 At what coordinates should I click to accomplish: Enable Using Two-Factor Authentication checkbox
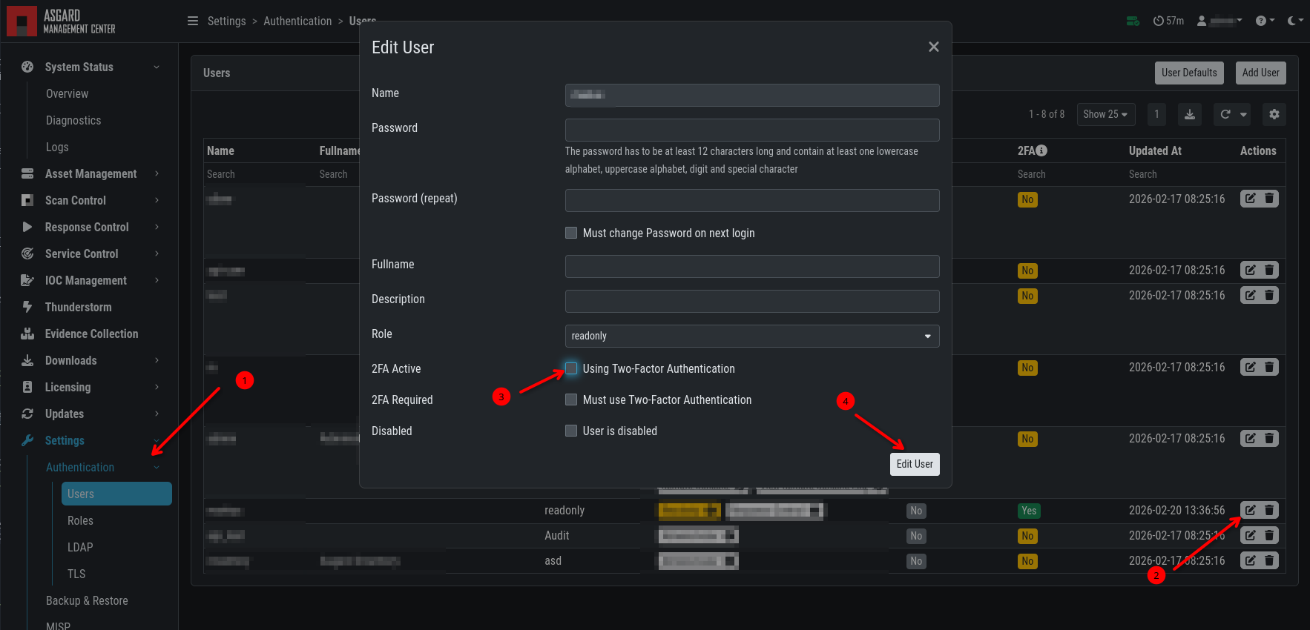(571, 368)
